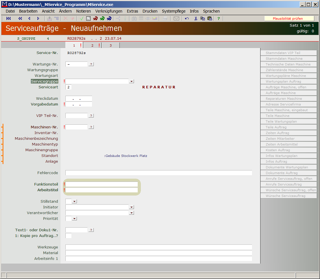Click lookup button beside Wartungs-Nr. field
This screenshot has height=279, width=320.
(x=91, y=64)
